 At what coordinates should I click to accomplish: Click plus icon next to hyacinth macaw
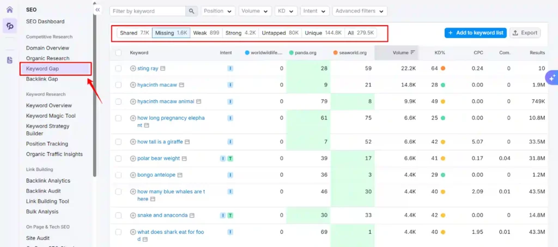pyautogui.click(x=133, y=85)
